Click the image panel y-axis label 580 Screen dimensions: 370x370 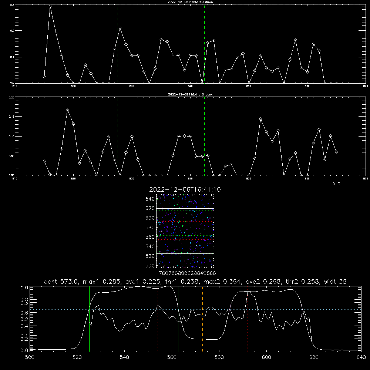[x=150, y=228]
